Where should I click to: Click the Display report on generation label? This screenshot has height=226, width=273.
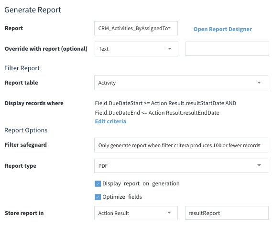click(141, 183)
